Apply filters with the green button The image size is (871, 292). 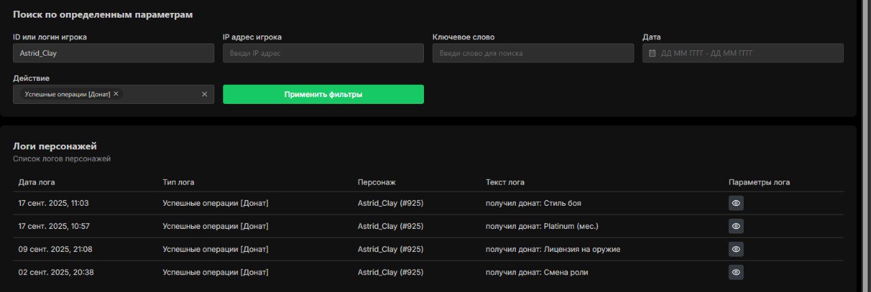[x=323, y=94]
